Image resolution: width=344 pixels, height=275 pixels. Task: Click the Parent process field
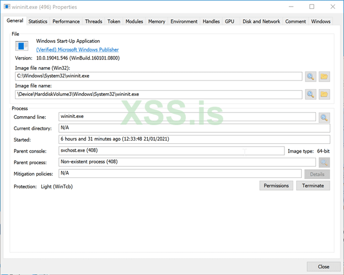[x=187, y=162]
